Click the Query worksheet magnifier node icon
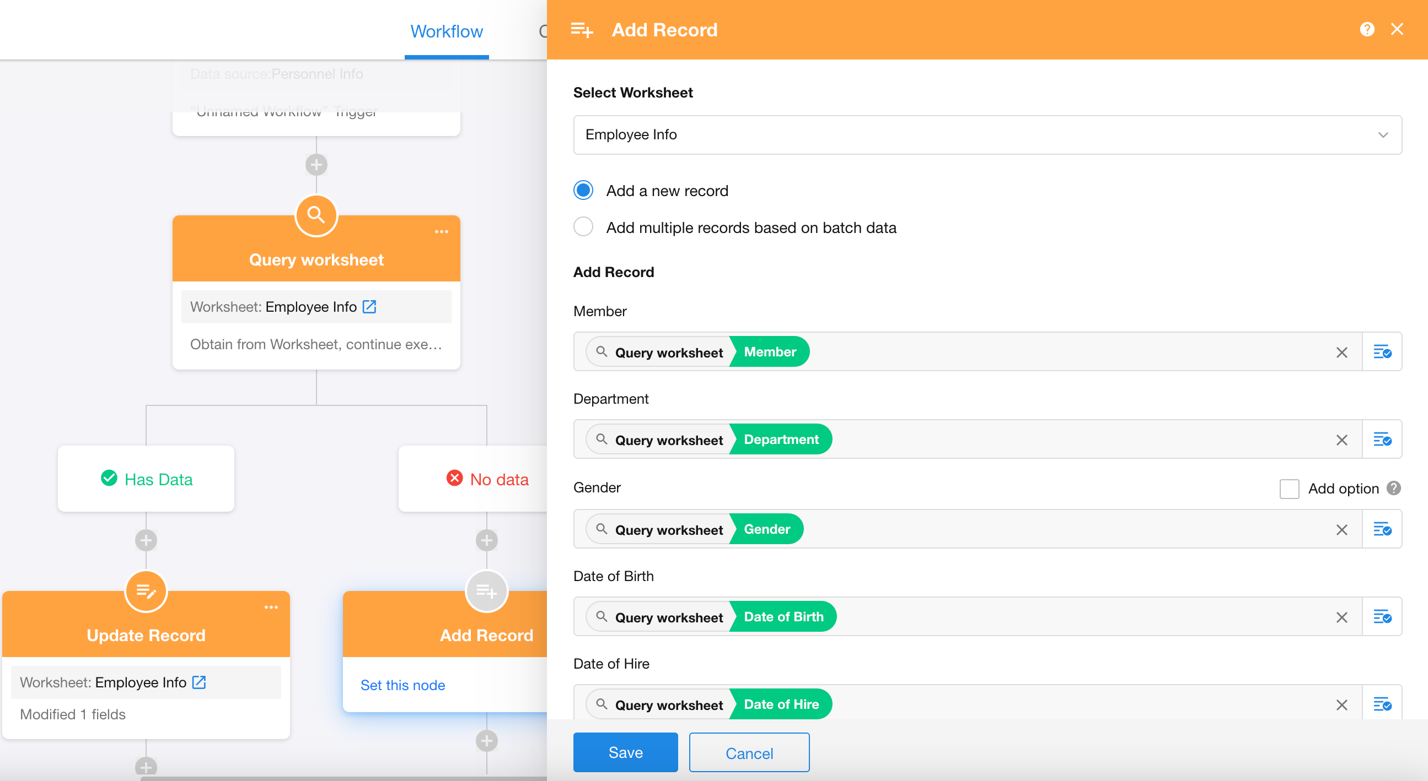1428x781 pixels. (x=316, y=215)
